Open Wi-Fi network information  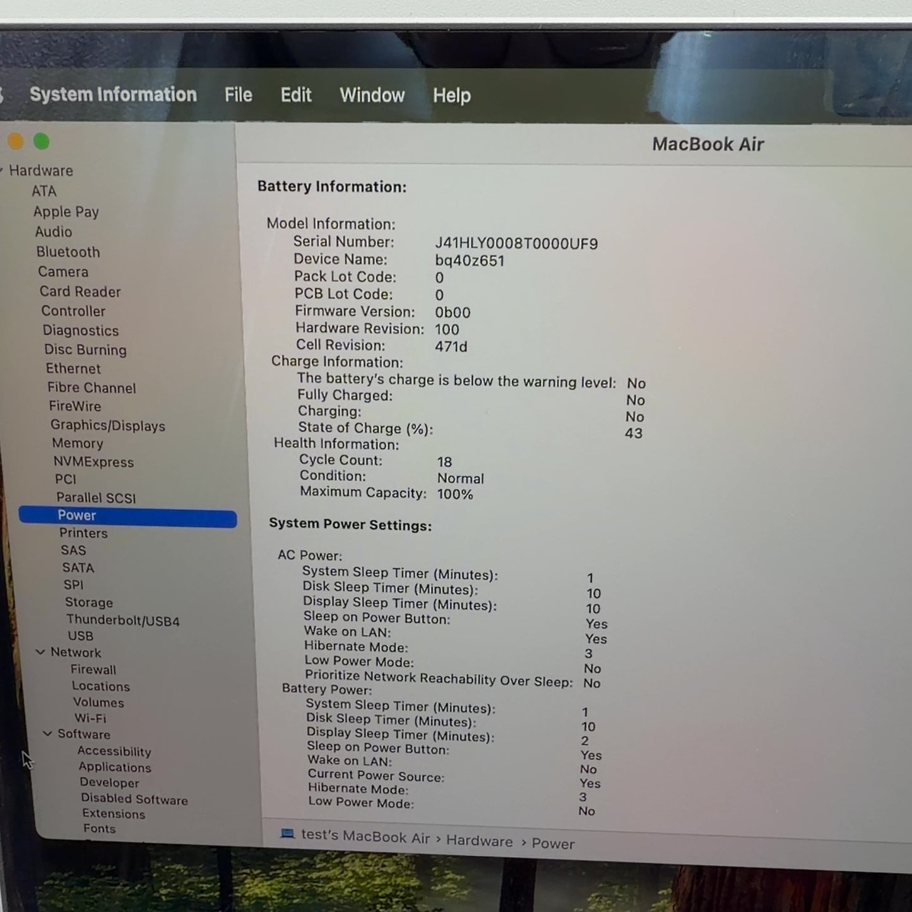pos(90,718)
